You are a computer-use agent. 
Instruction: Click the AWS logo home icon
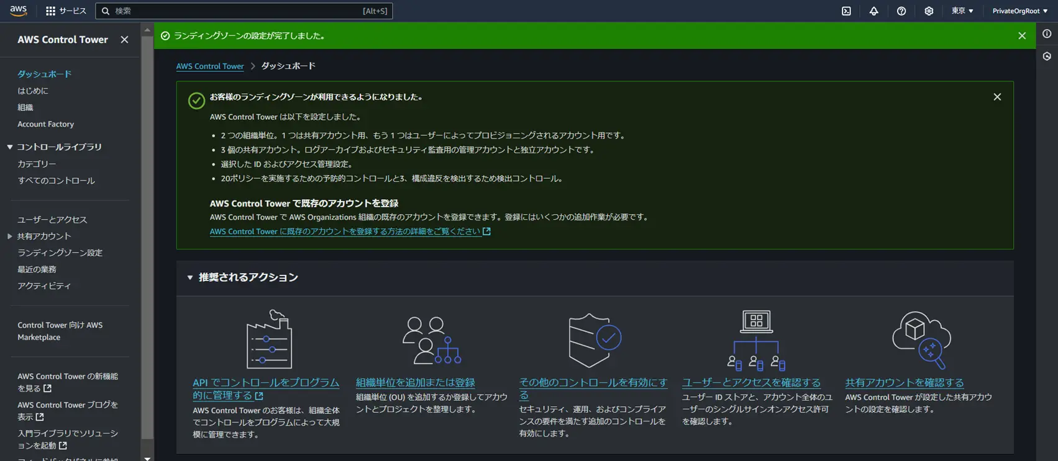pyautogui.click(x=19, y=11)
